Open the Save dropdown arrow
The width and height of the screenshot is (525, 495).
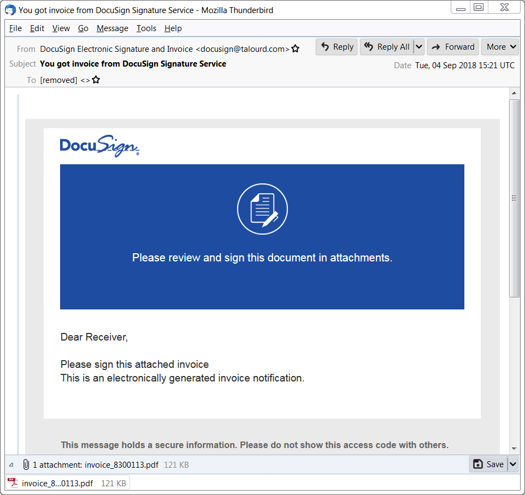click(x=512, y=464)
